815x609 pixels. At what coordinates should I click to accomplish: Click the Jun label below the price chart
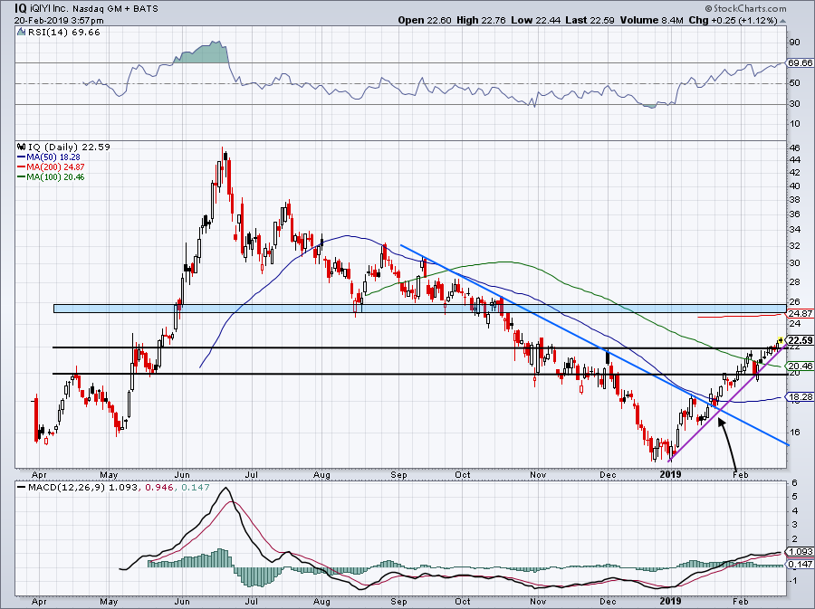click(182, 474)
